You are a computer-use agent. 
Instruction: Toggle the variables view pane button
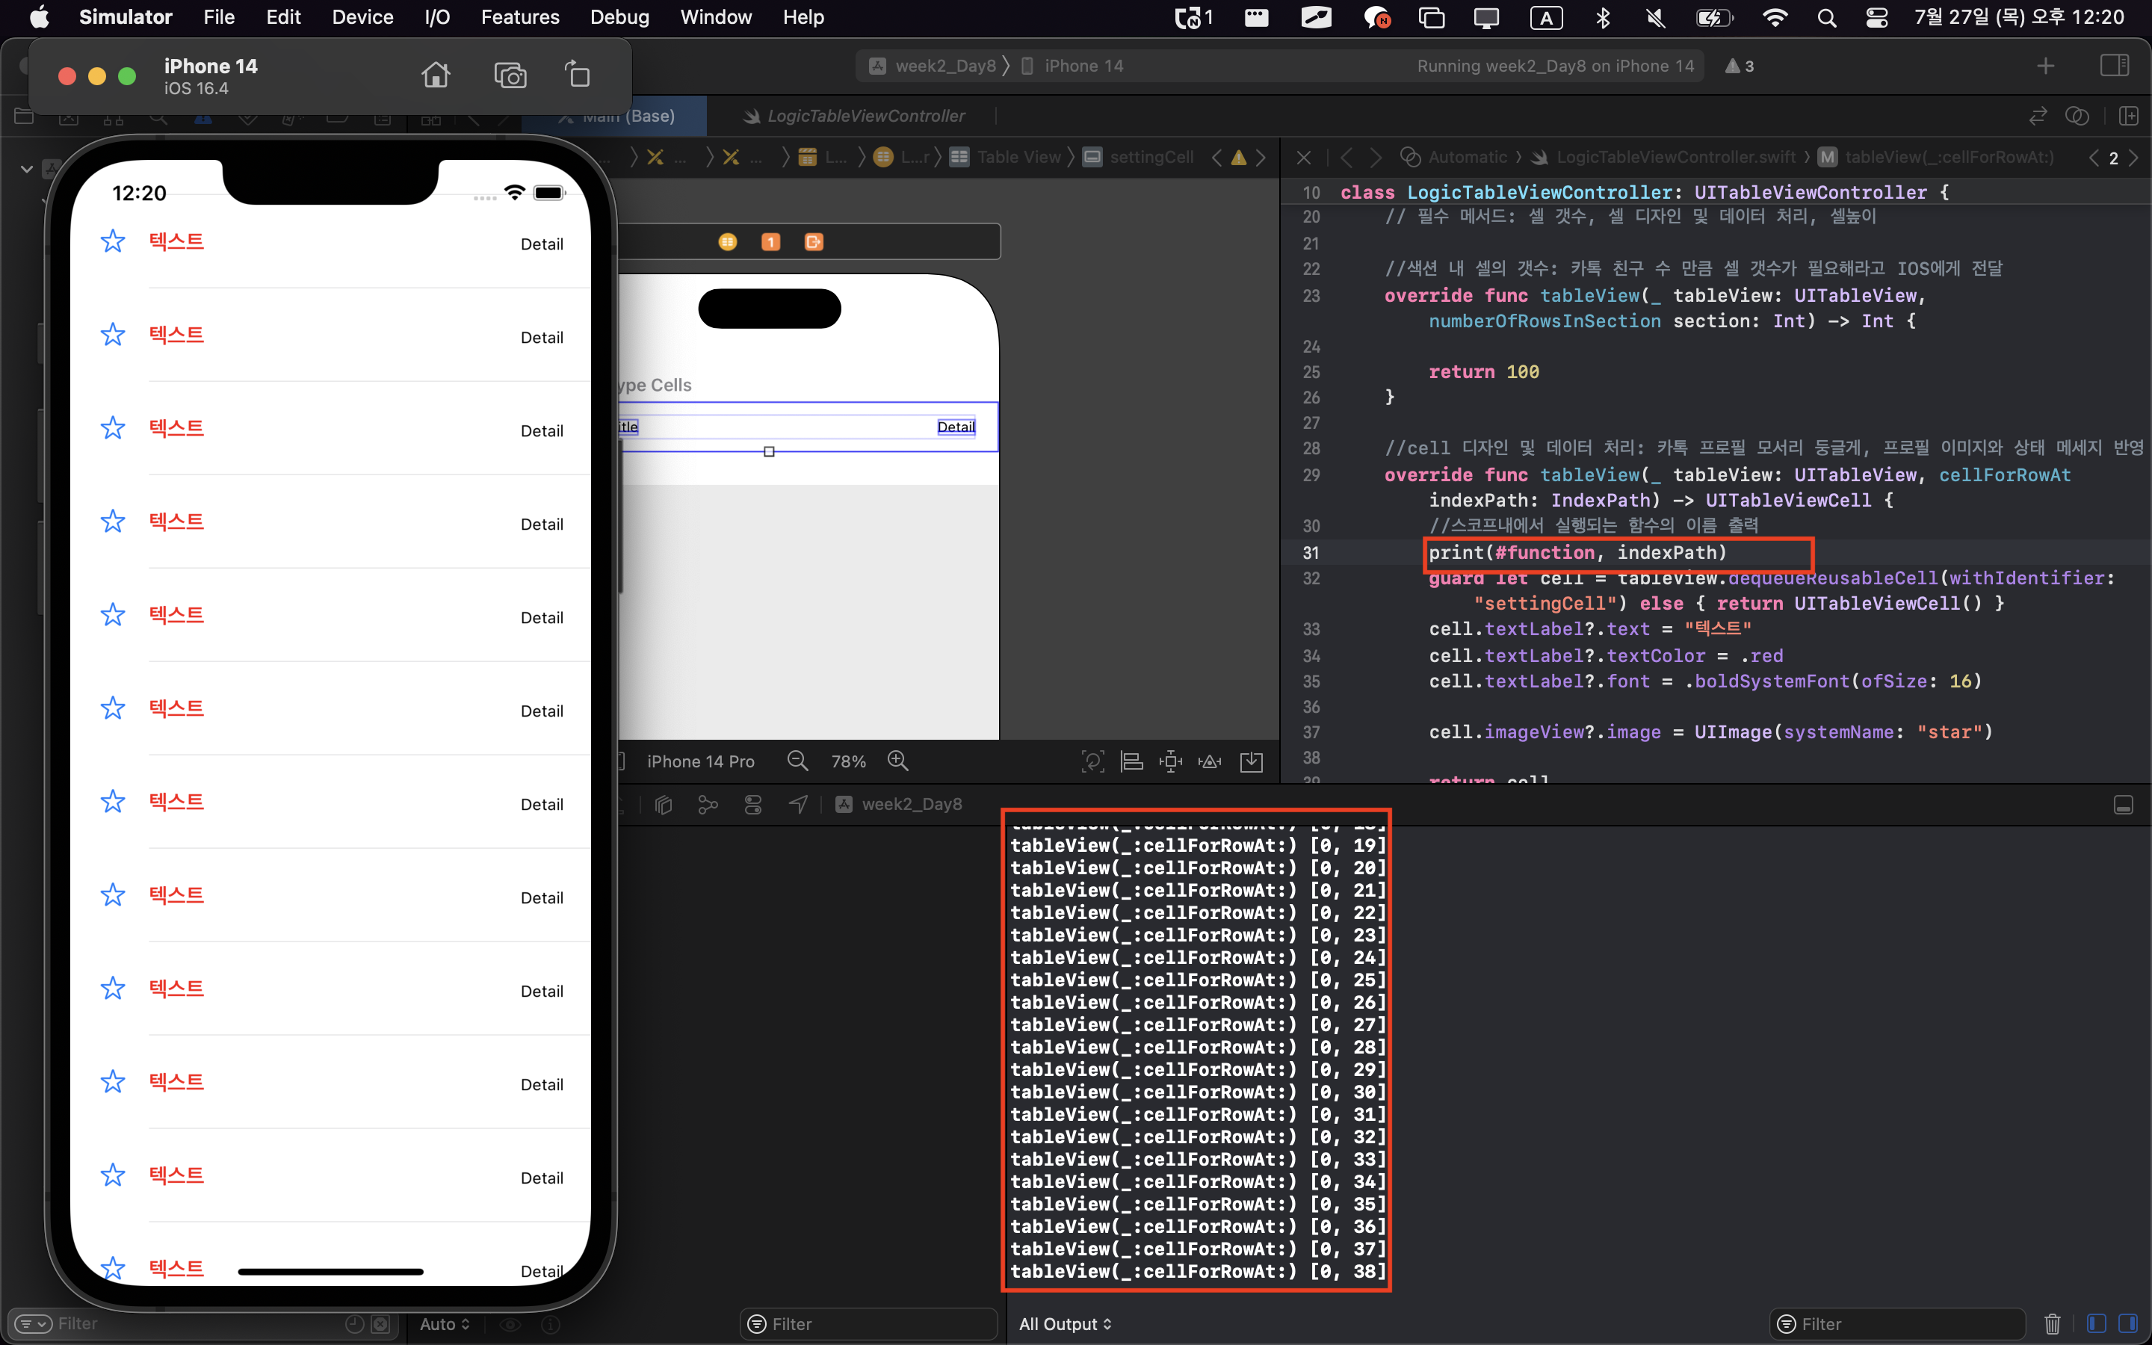pos(2096,1323)
